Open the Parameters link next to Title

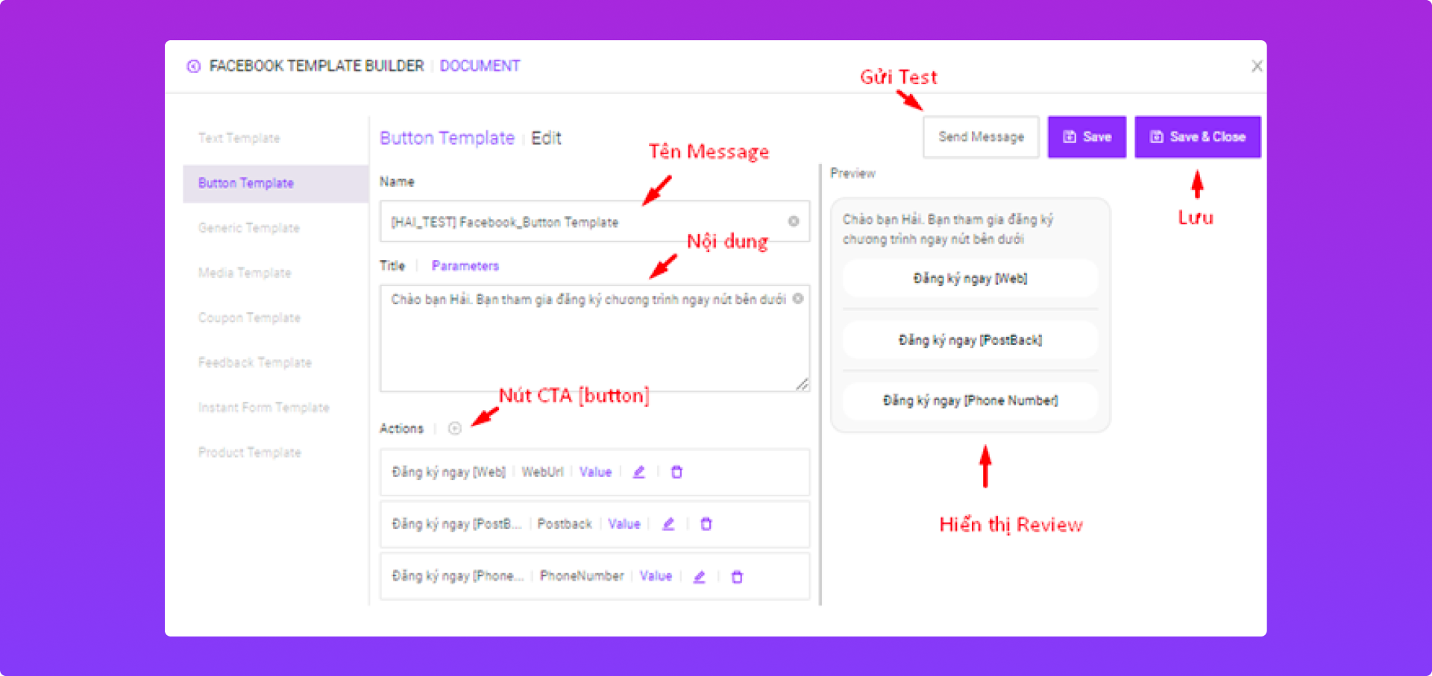pos(465,266)
